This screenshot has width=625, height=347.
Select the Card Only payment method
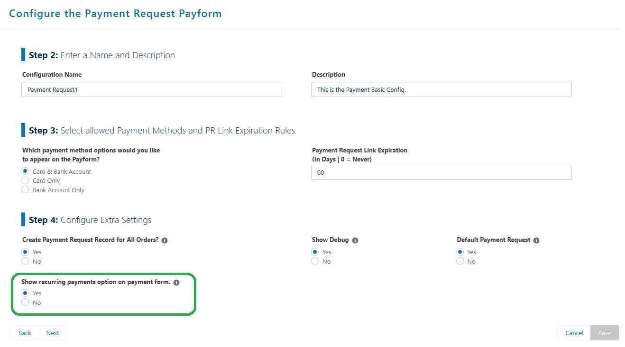(x=25, y=180)
